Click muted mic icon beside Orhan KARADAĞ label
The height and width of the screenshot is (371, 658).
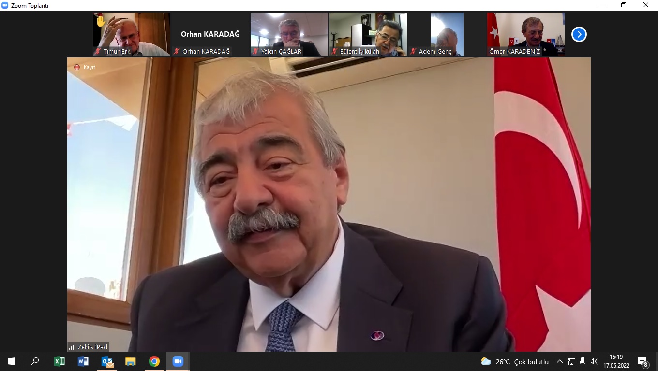177,52
